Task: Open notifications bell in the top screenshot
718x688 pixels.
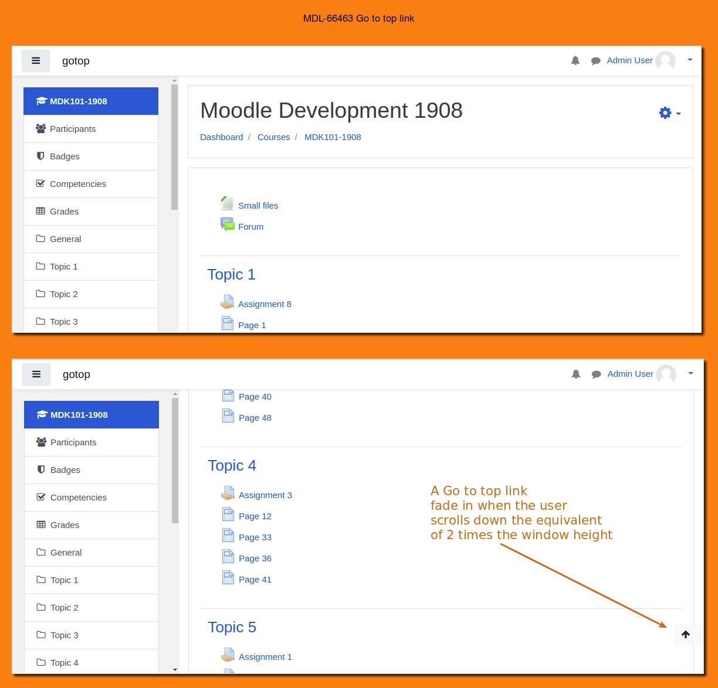Action: 575,60
